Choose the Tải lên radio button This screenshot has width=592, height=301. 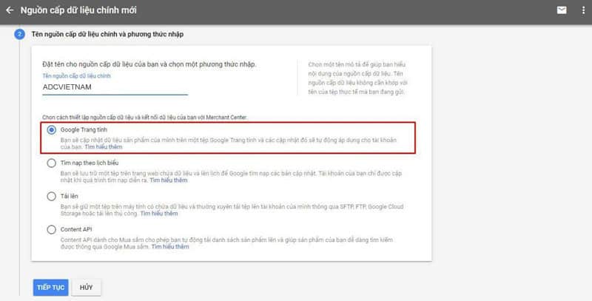51,196
